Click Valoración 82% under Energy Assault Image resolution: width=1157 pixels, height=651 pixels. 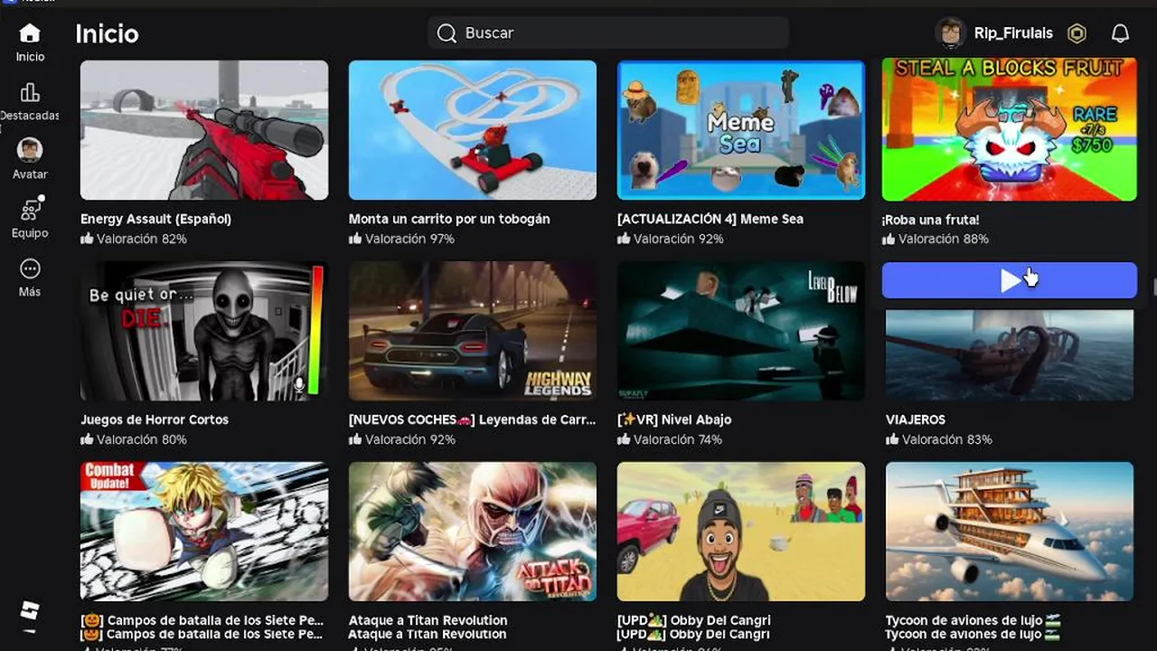[134, 239]
